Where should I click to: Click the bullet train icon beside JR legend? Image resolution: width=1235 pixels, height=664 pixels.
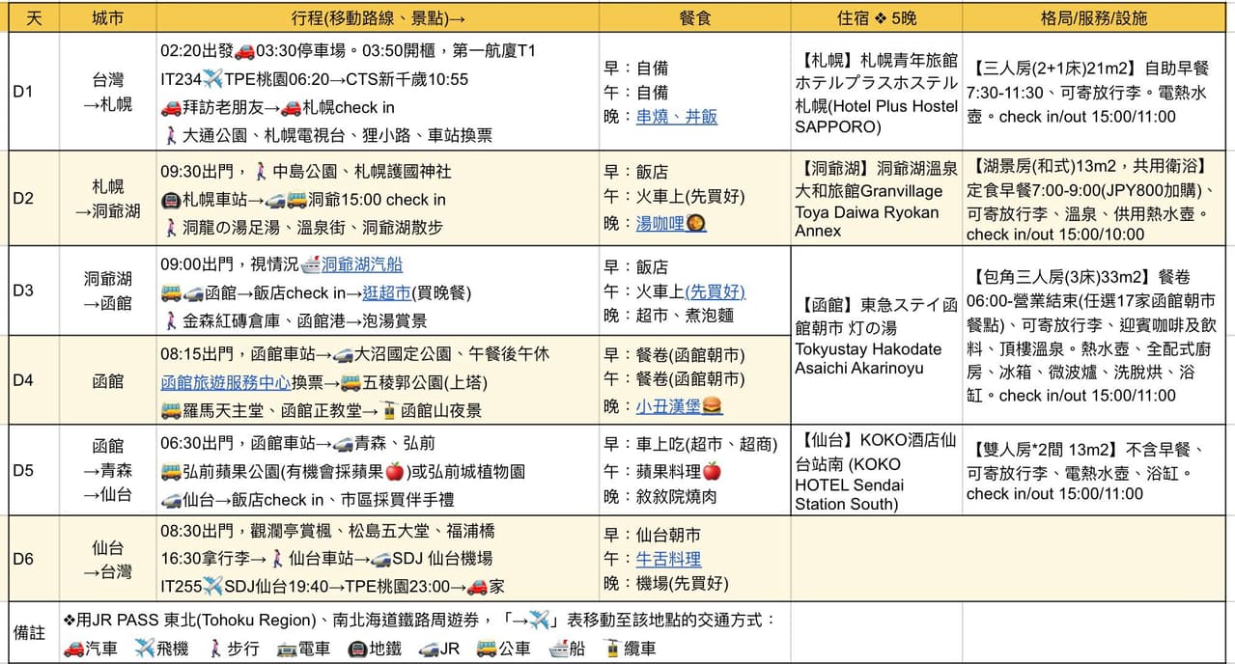pyautogui.click(x=429, y=650)
